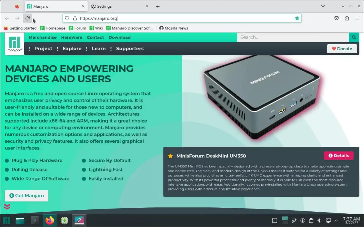This screenshot has width=364, height=227.
Task: Open Manjaro application launcher in taskbar
Action: coord(7,220)
